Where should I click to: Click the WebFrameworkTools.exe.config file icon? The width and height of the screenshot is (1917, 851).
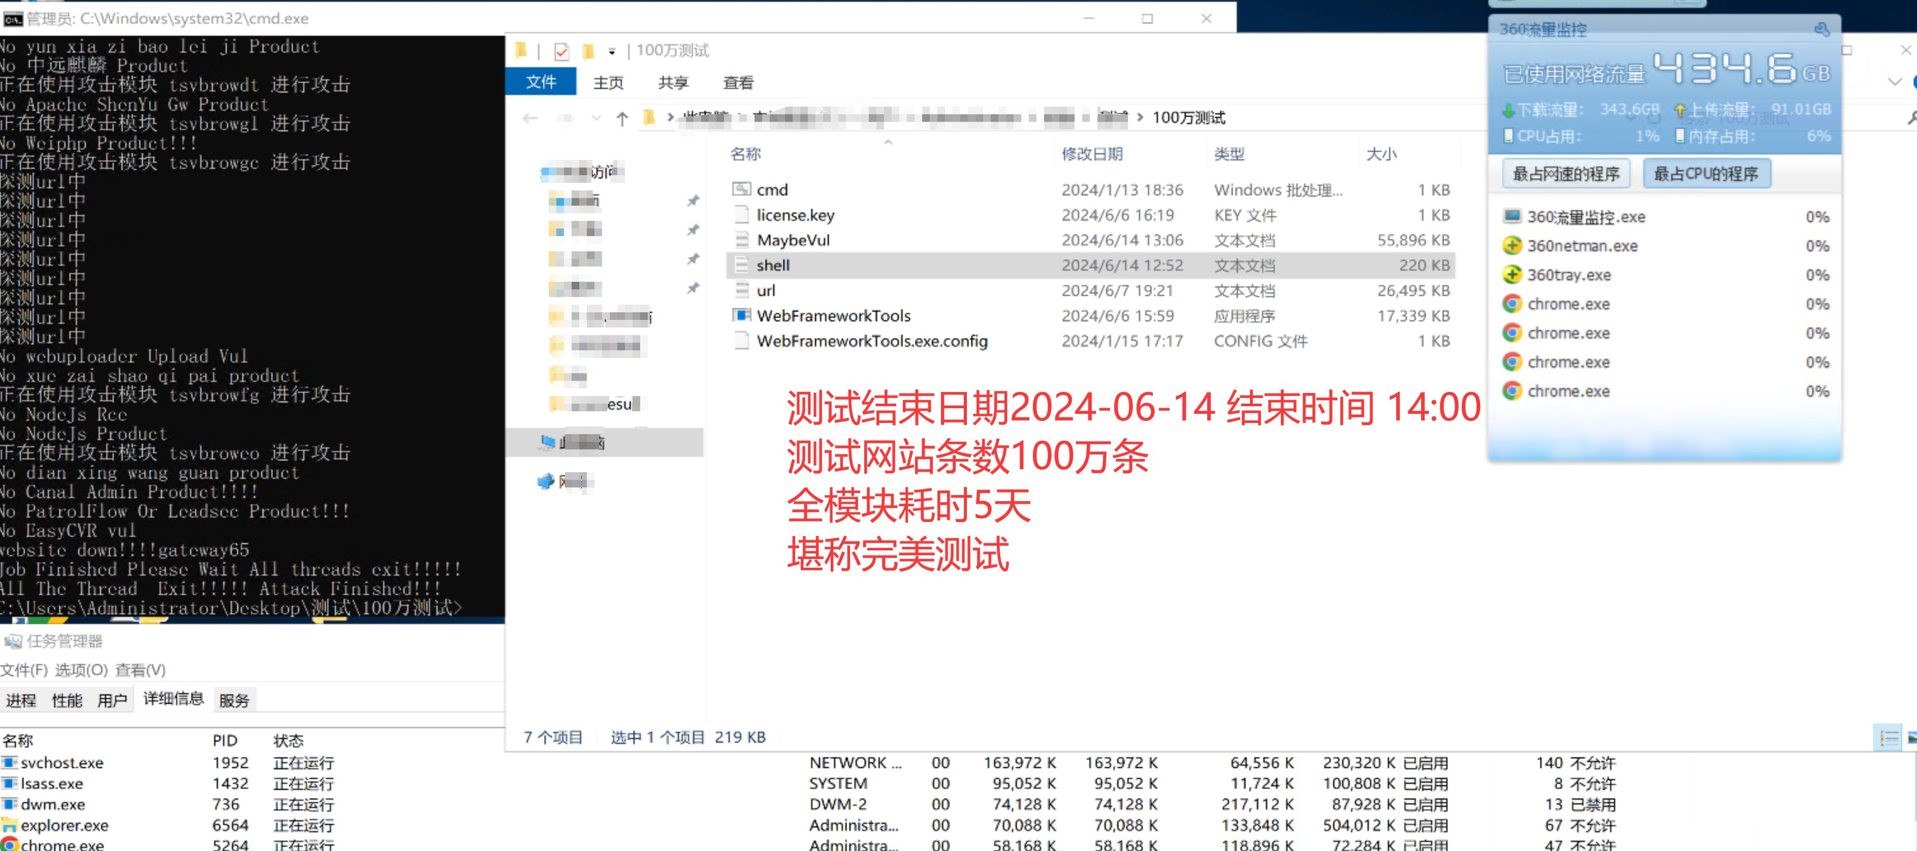(741, 341)
